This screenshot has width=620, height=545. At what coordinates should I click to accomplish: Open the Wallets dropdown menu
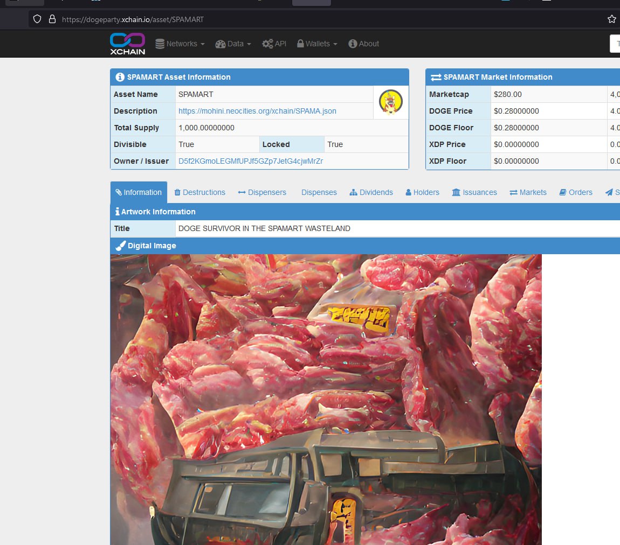pos(317,44)
